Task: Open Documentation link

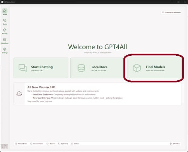Action: (x=37, y=144)
